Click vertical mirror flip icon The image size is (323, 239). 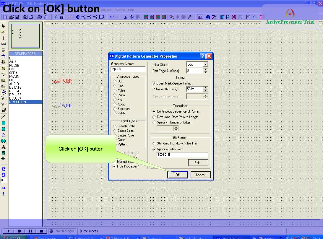[3, 194]
